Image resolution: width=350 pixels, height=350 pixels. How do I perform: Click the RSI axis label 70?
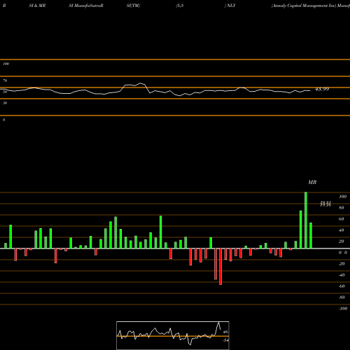(x=5, y=80)
